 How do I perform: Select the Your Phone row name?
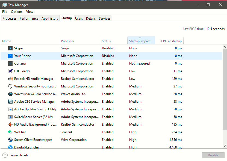[23, 56]
